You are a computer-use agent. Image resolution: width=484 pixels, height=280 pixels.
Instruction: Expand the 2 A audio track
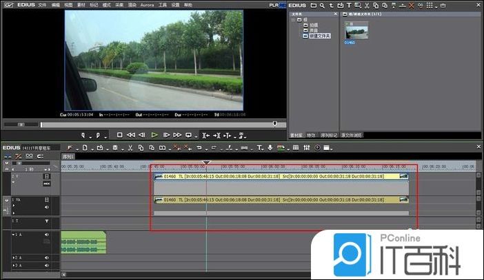(14, 257)
